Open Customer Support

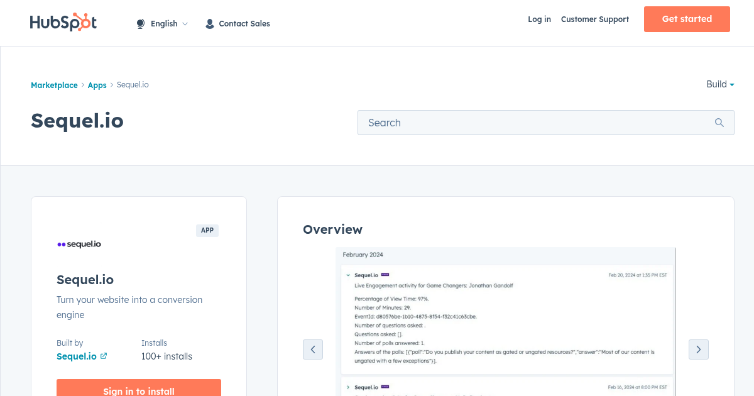coord(595,19)
